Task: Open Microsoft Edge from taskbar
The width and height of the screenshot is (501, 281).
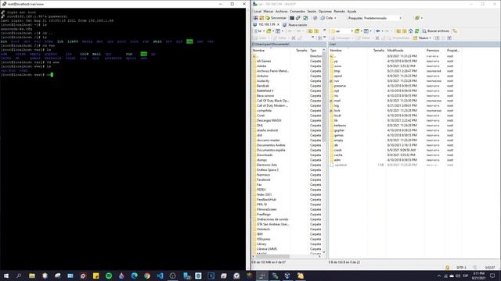Action: click(134, 276)
